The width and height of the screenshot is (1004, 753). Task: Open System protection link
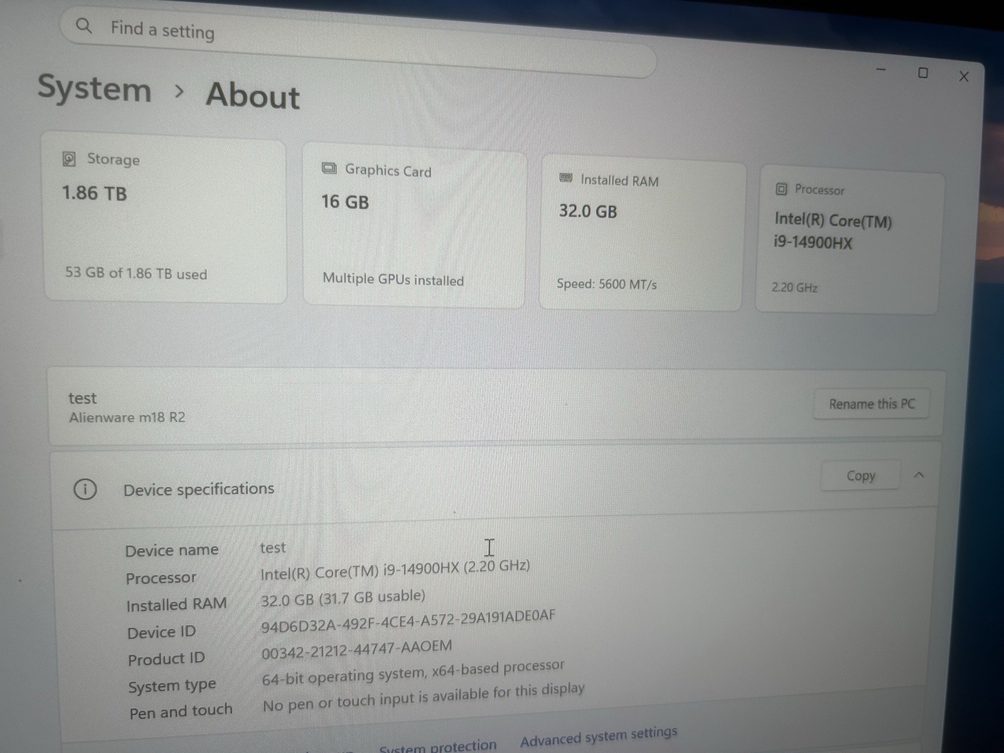click(x=437, y=746)
